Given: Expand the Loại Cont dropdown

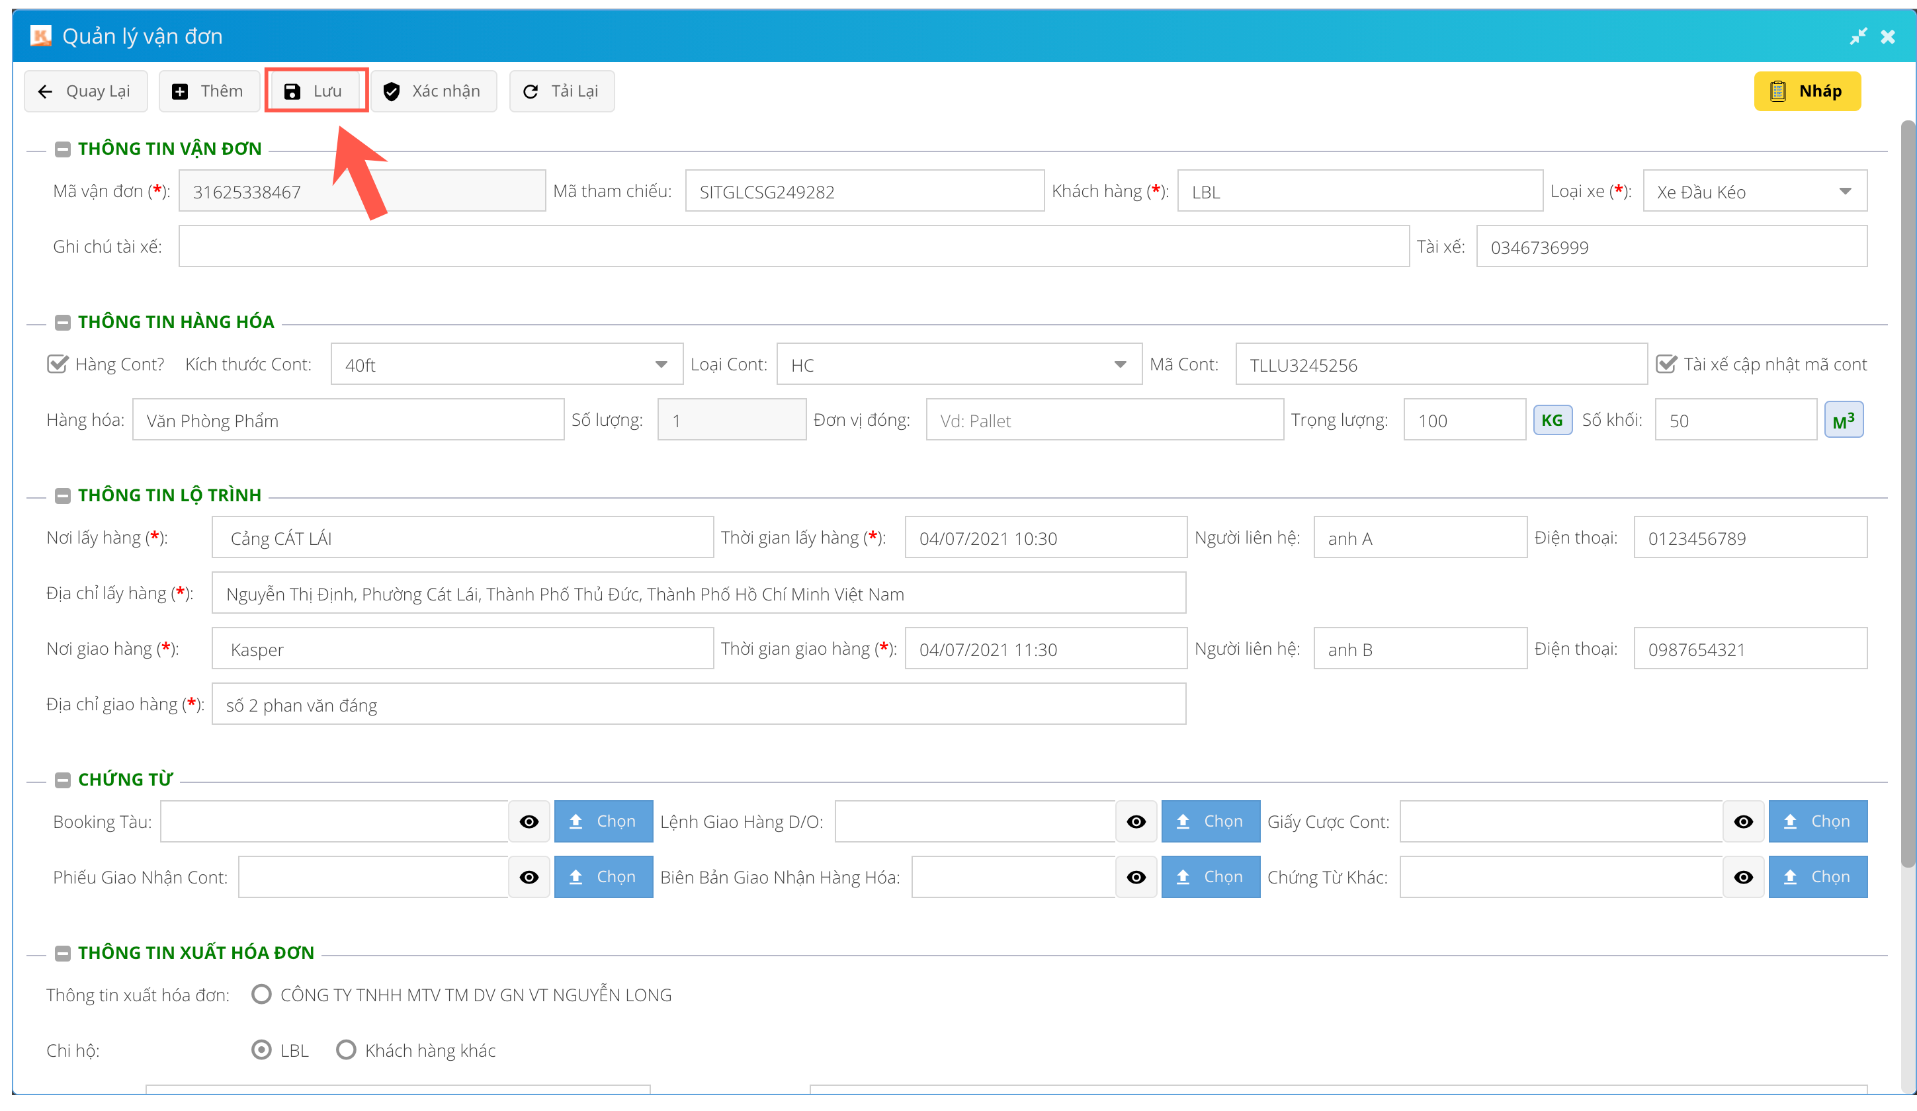Looking at the screenshot, I should click(958, 365).
